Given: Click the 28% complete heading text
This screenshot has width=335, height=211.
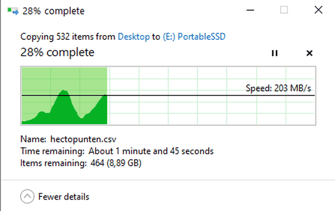Looking at the screenshot, I should coord(57,52).
